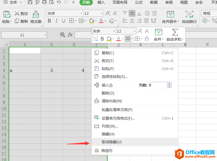Toggle align right in ribbon
This screenshot has height=161, width=217.
(x=139, y=21)
